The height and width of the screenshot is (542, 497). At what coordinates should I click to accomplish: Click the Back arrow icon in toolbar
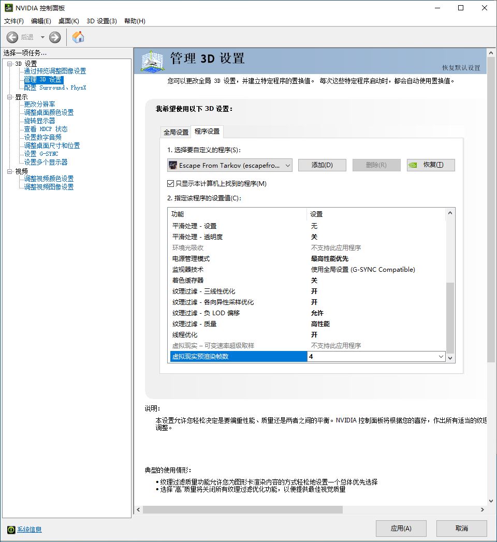point(12,37)
